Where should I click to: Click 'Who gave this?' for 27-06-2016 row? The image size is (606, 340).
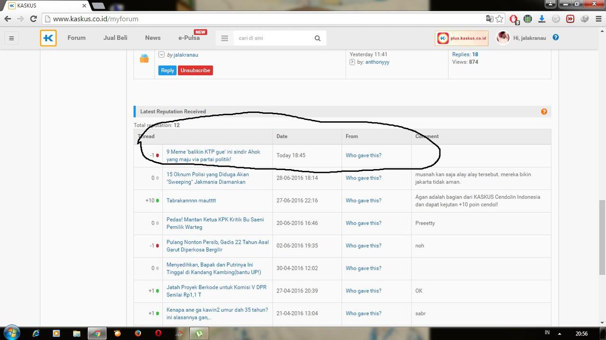coord(363,201)
